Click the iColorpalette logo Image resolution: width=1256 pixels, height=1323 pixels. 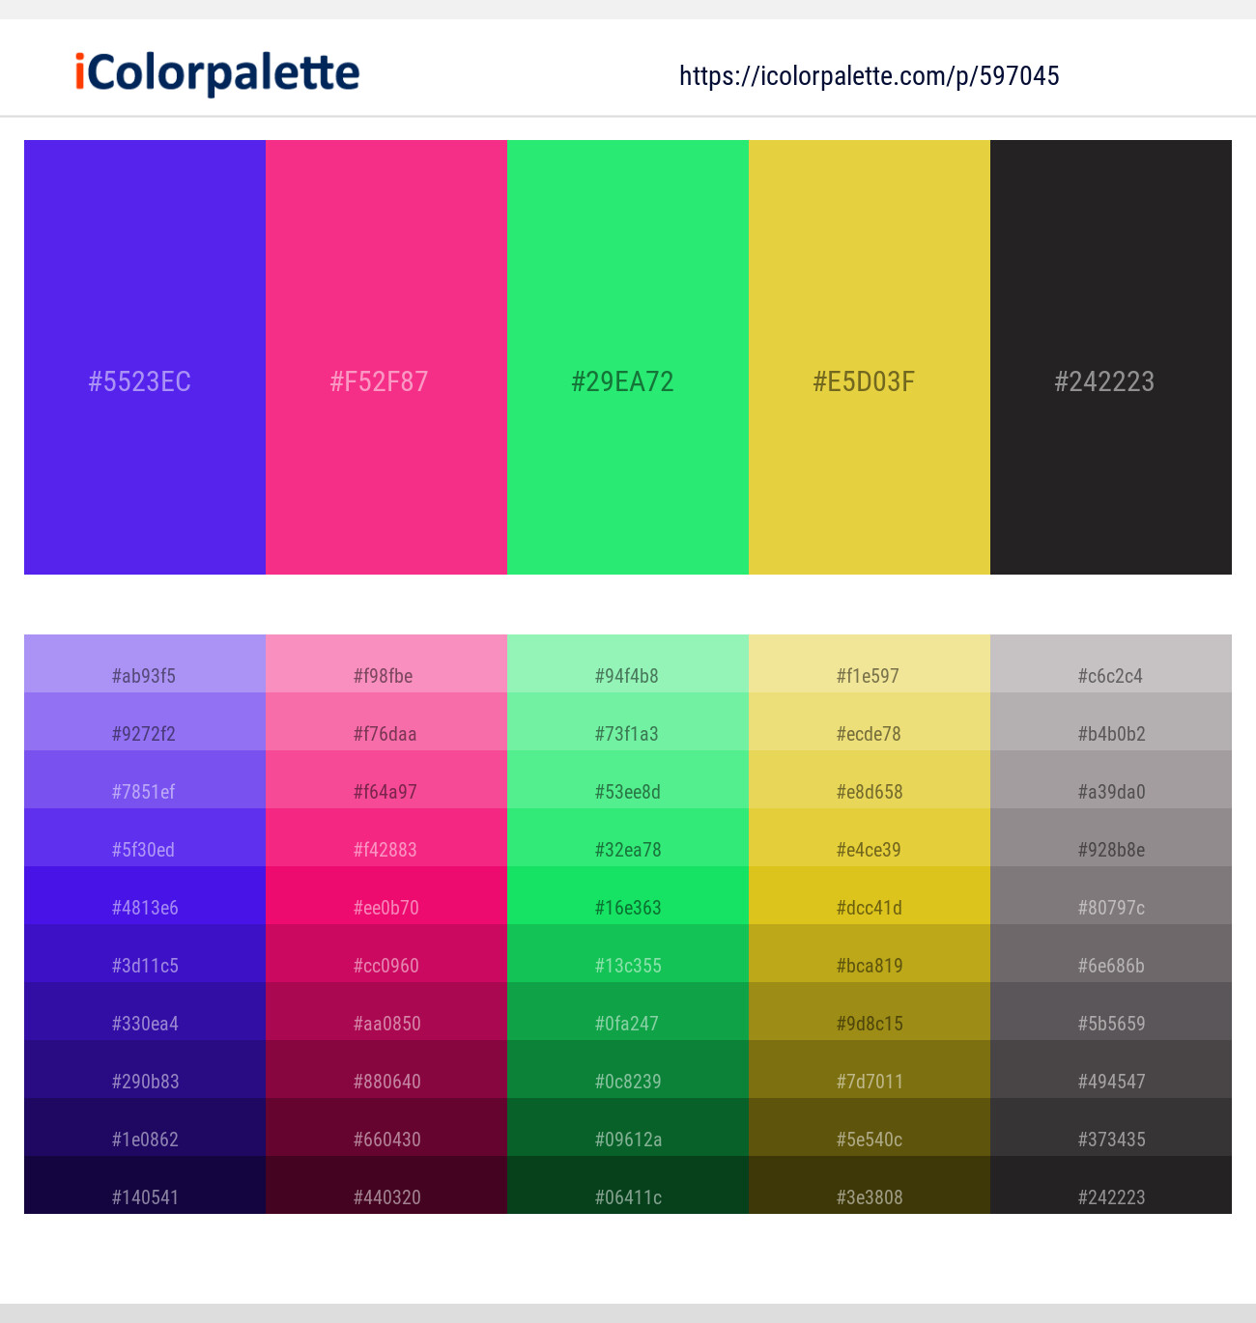[x=217, y=73]
